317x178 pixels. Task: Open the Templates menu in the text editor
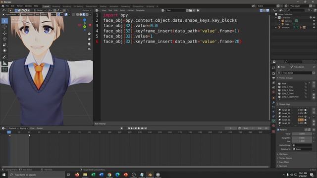140,10
